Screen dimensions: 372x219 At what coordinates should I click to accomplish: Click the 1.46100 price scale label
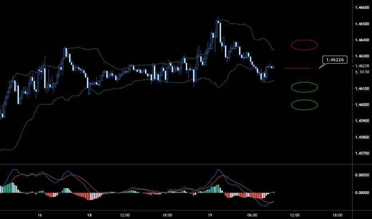(362, 88)
